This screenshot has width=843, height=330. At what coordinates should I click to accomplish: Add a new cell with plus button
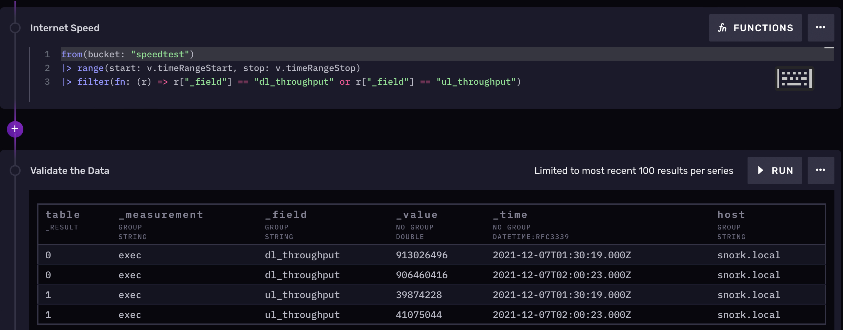point(15,129)
